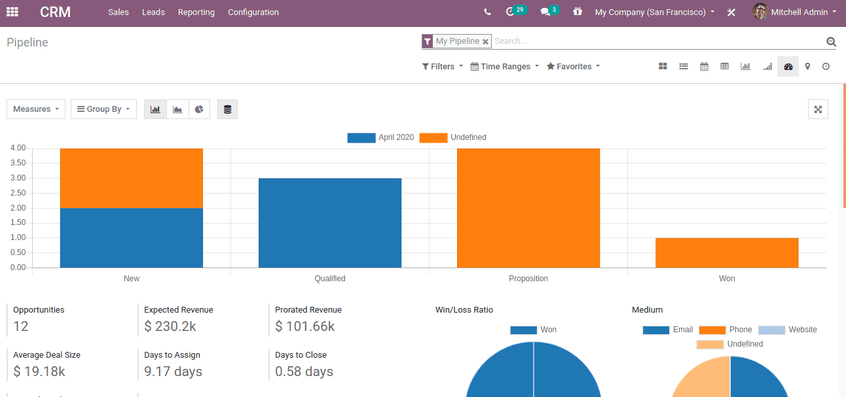Expand the graph to full screen
846x397 pixels.
[818, 109]
